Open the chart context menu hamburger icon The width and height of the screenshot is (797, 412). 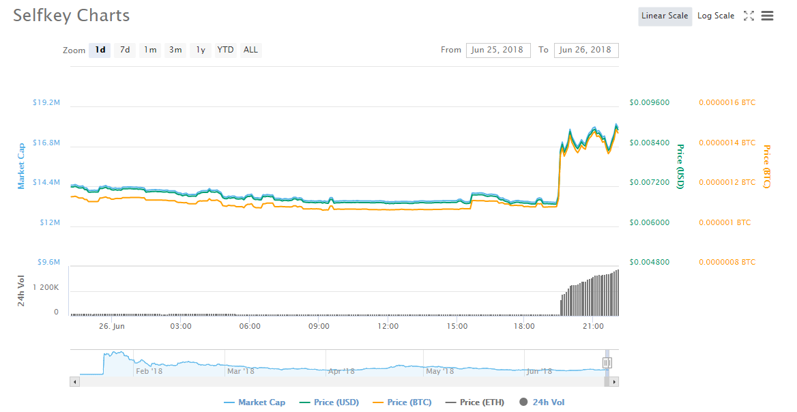point(767,16)
